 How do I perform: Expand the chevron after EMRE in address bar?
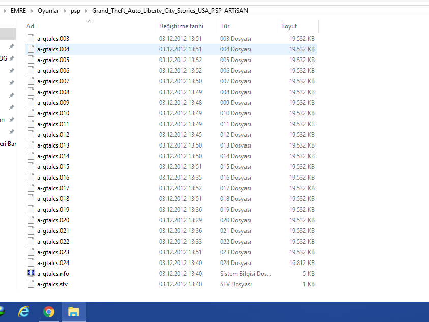(32, 11)
